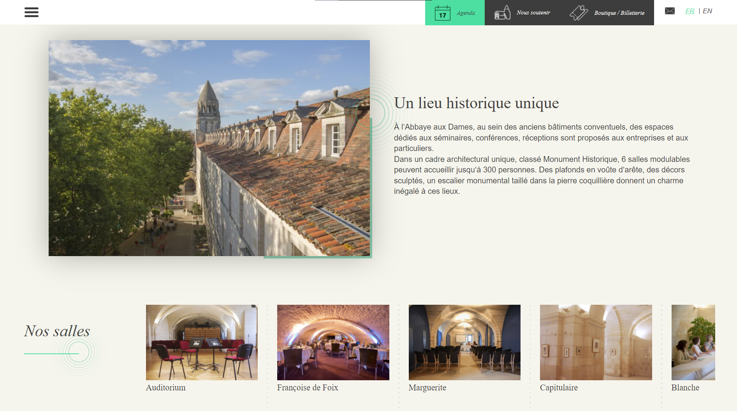Switch language to FR
The image size is (737, 411).
pos(690,11)
